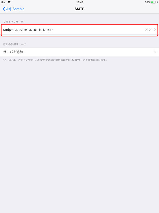Expand primary server row via its chevron
The image size is (159, 213).
155,30
